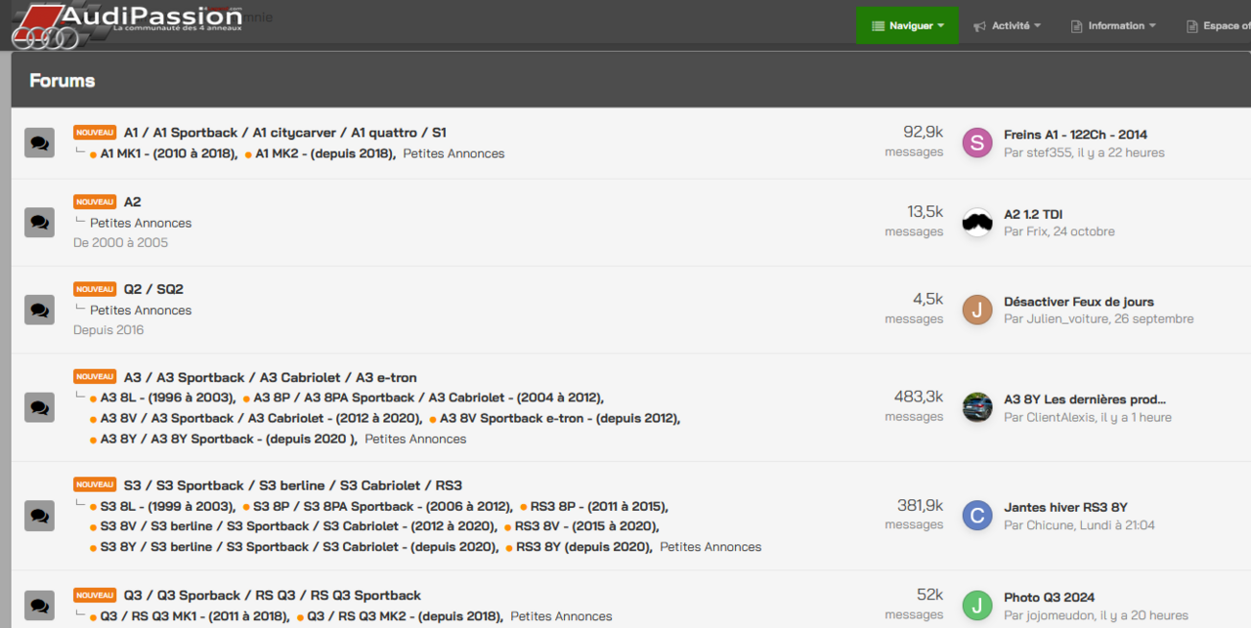Open Petites Annonces under Q2 / SQ2
Screen dimensions: 1251x628
[141, 310]
